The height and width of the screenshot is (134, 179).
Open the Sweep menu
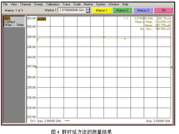pyautogui.click(x=38, y=4)
